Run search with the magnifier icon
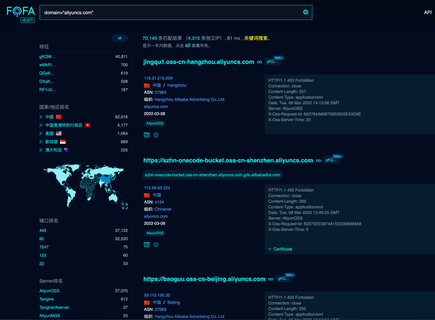 [x=305, y=12]
